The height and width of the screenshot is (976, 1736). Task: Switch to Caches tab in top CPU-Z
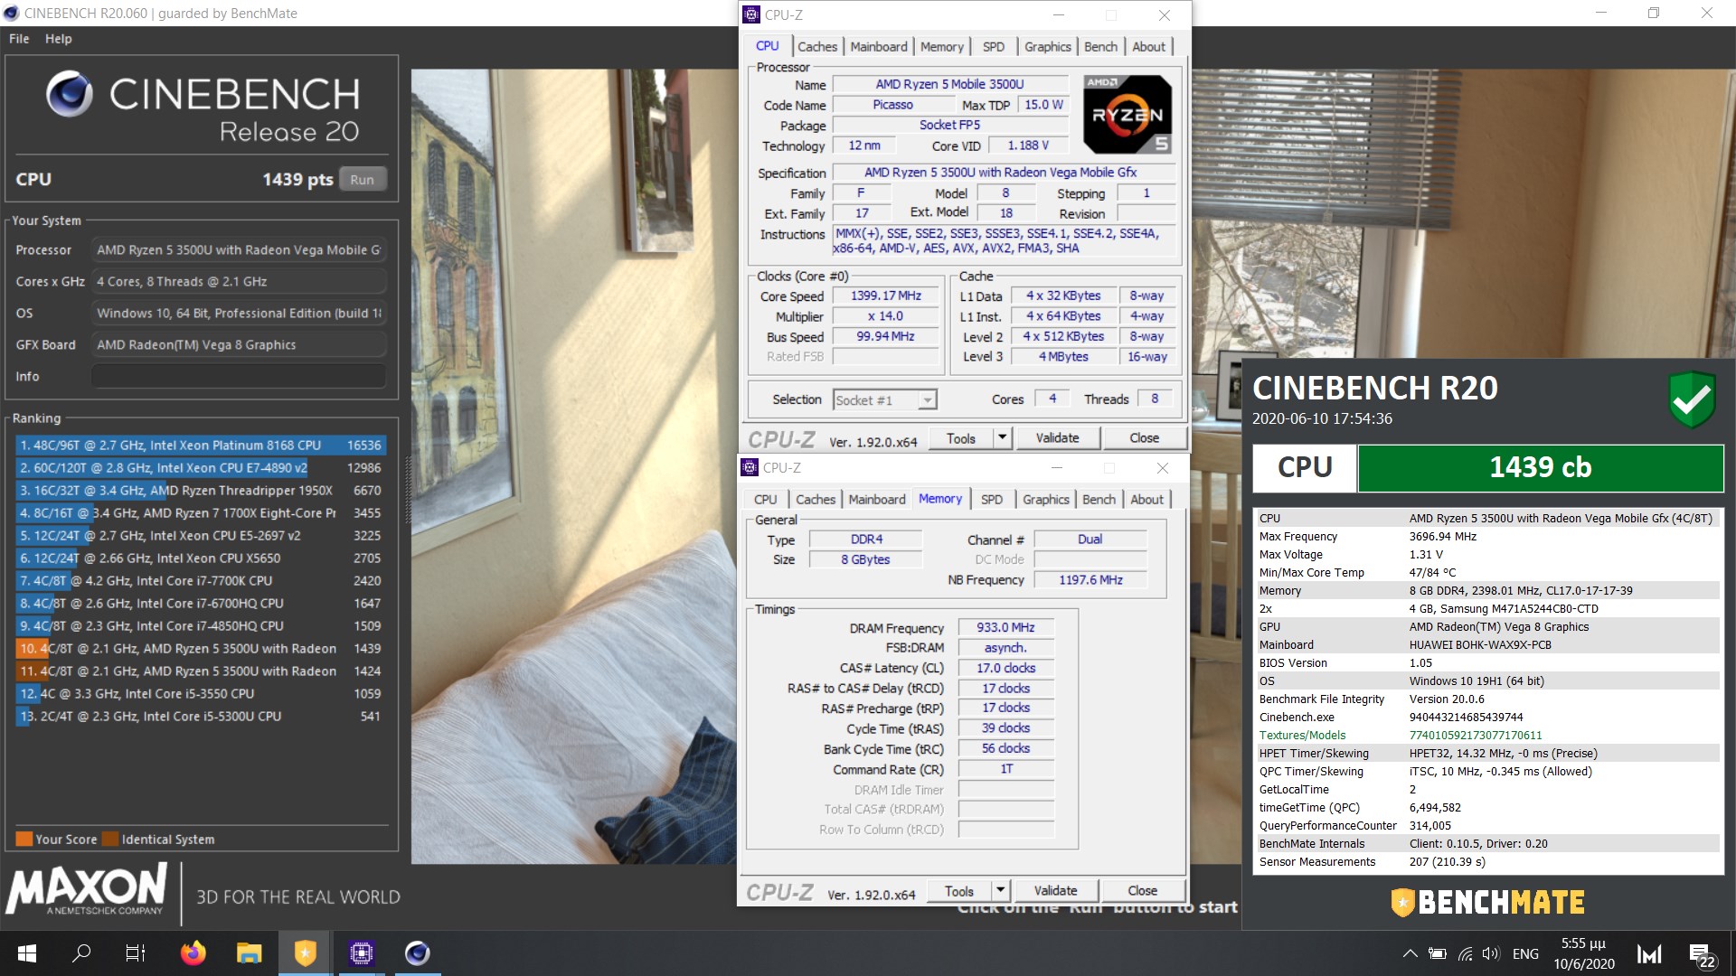(817, 46)
